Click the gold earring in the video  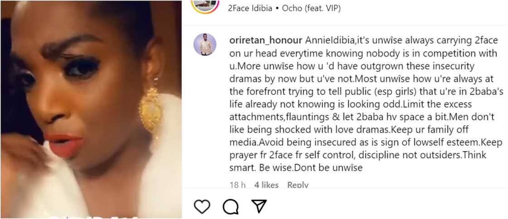coord(150,111)
